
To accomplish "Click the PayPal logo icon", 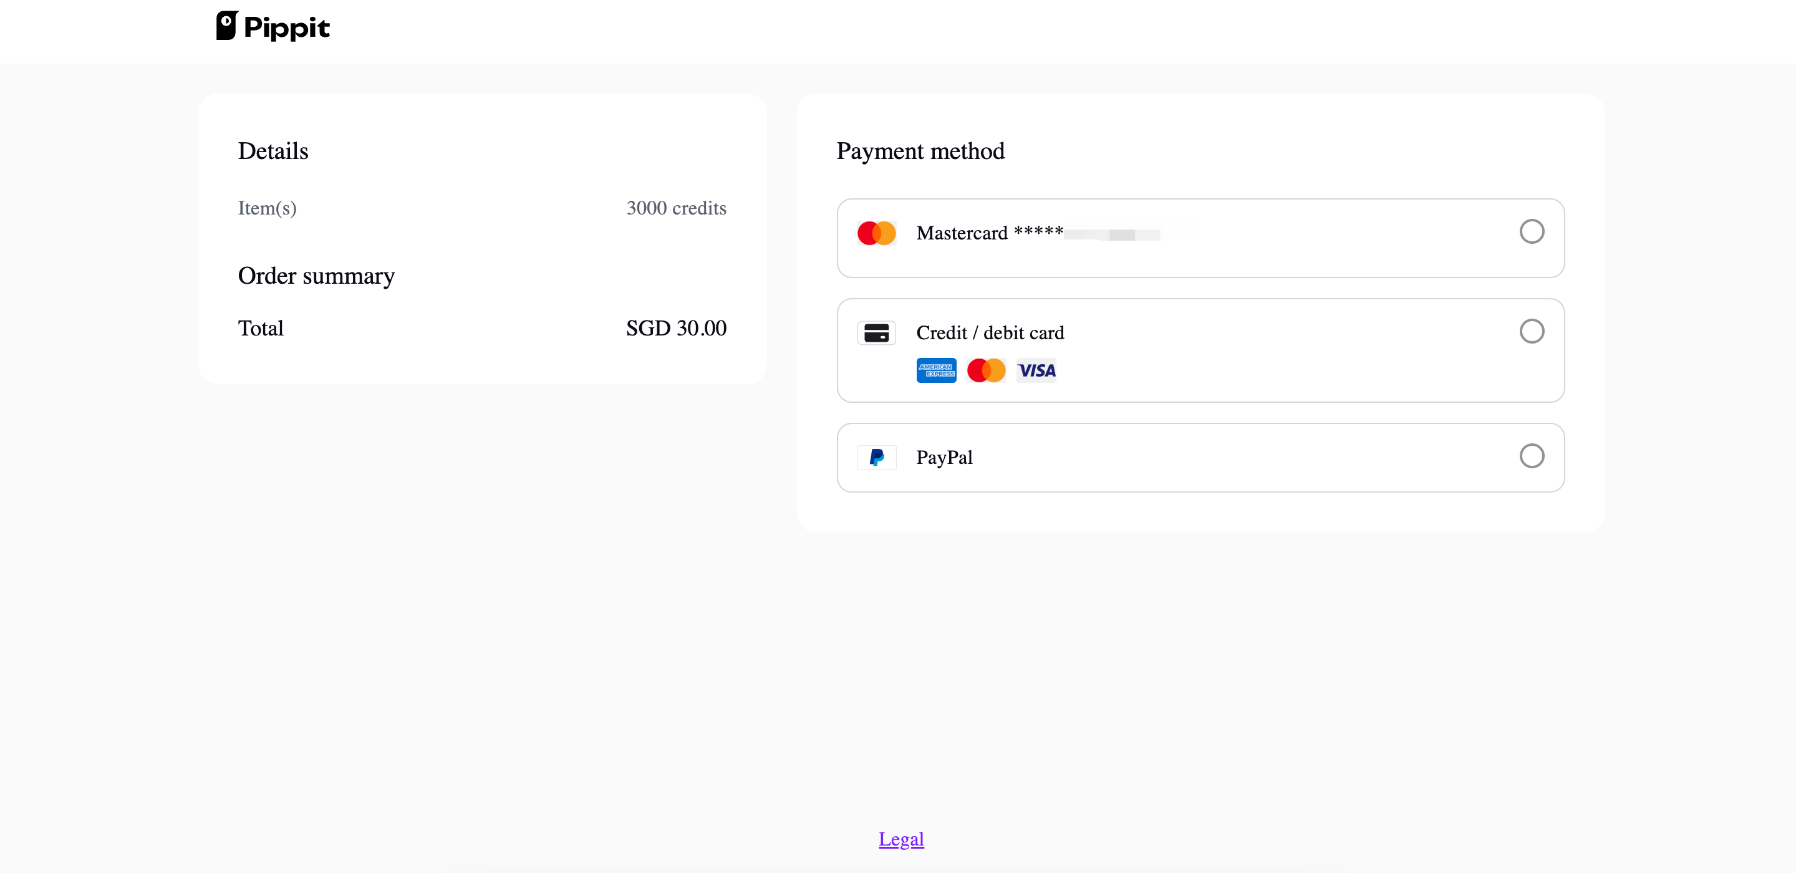I will [x=876, y=458].
